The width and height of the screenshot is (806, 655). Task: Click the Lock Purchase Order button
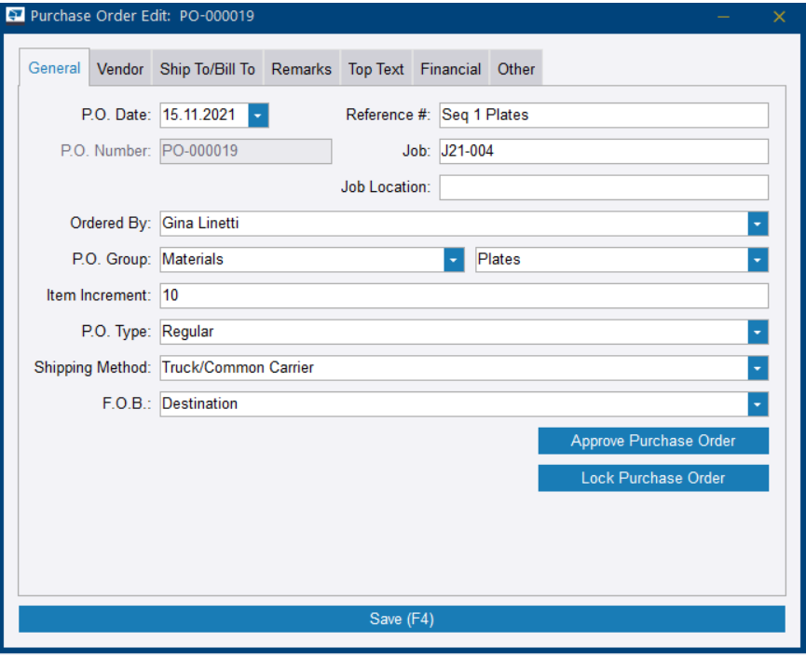coord(653,478)
